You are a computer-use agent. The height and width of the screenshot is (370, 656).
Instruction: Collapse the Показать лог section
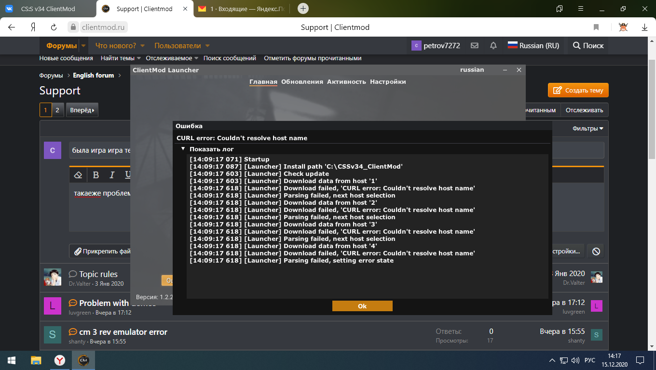coord(183,149)
